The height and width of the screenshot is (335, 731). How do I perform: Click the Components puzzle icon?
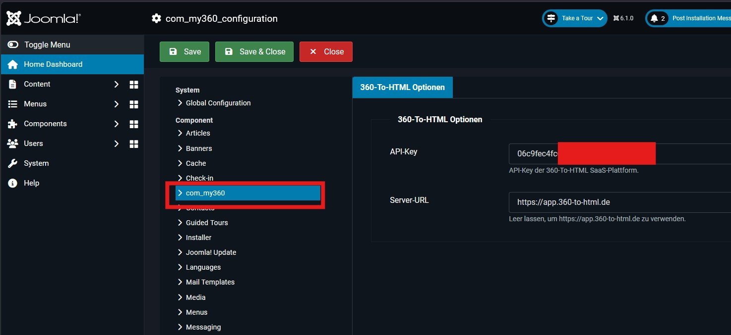(x=13, y=124)
